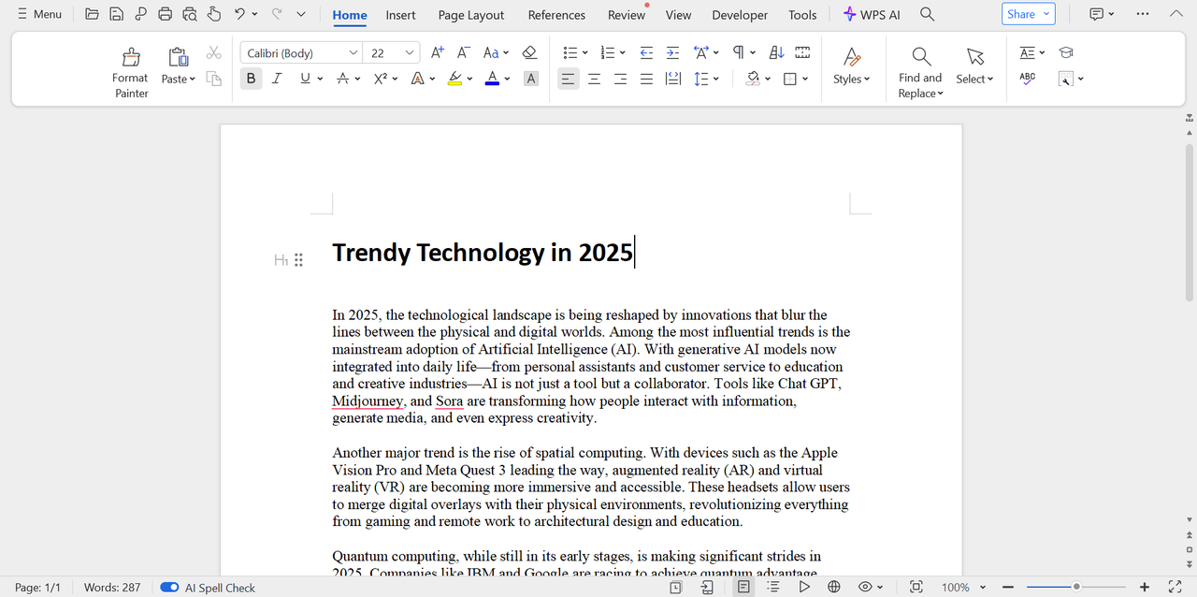Viewport: 1197px width, 597px height.
Task: Print the document using the printer icon
Action: [x=166, y=14]
